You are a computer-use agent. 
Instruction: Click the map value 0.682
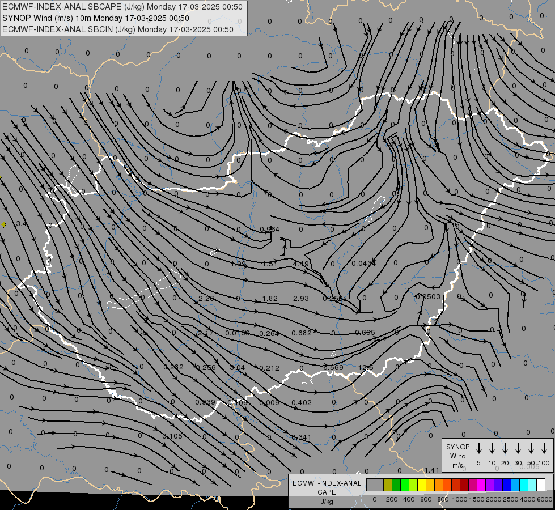302,333
